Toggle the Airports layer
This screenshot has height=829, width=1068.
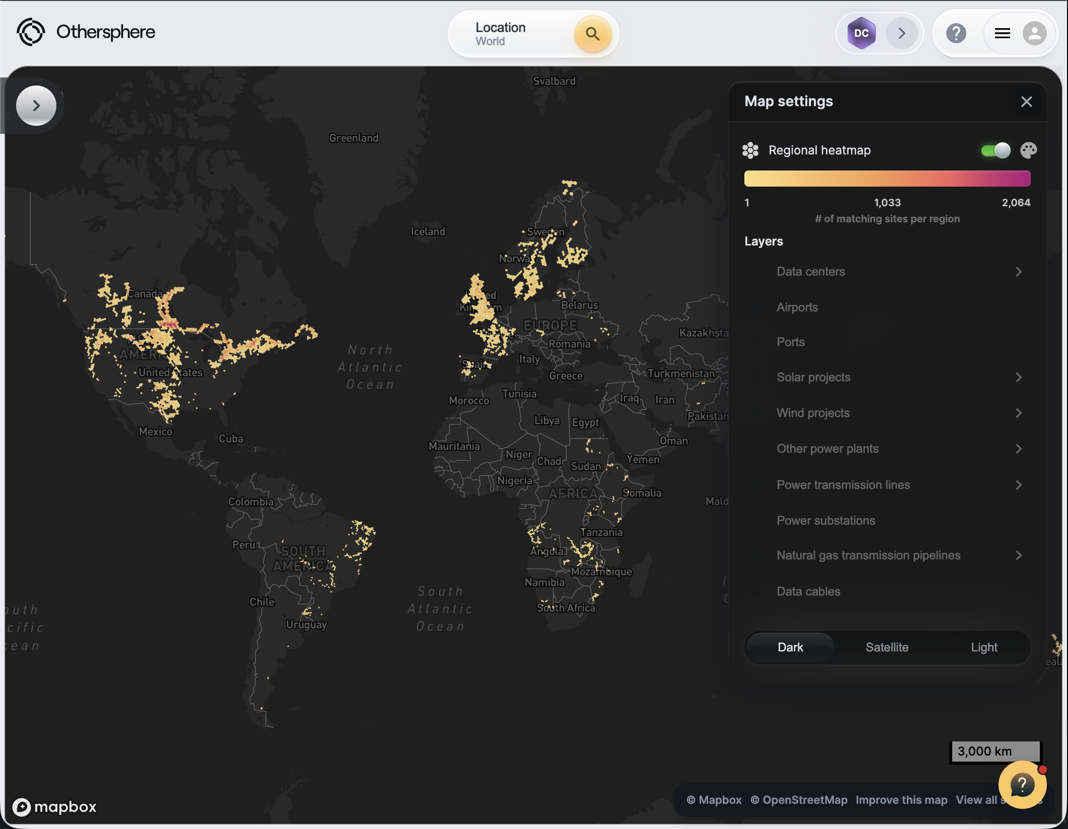[797, 307]
